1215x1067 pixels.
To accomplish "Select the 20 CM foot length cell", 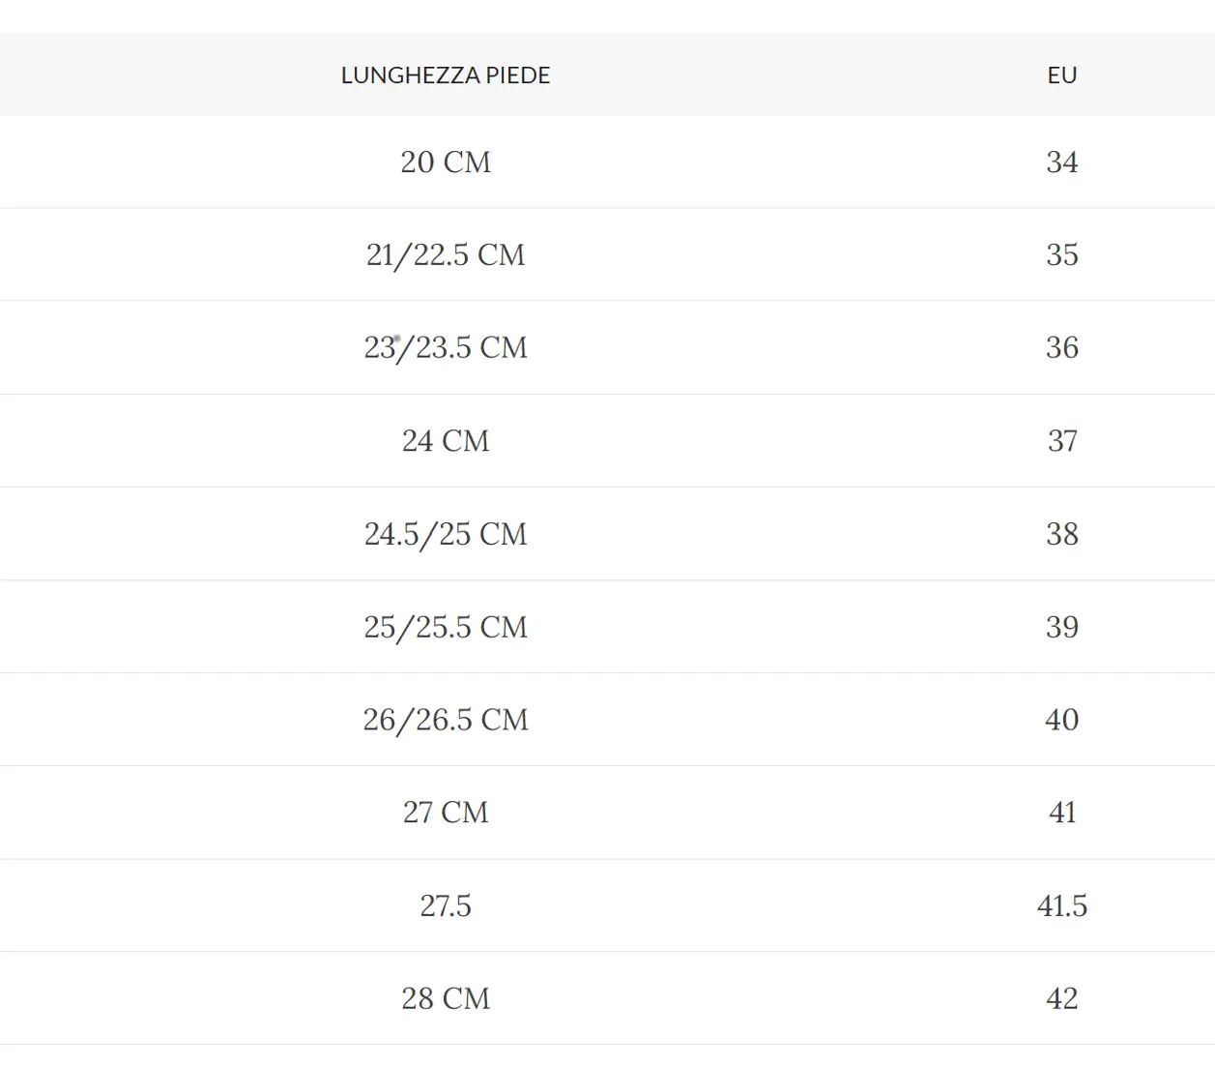I will (446, 162).
